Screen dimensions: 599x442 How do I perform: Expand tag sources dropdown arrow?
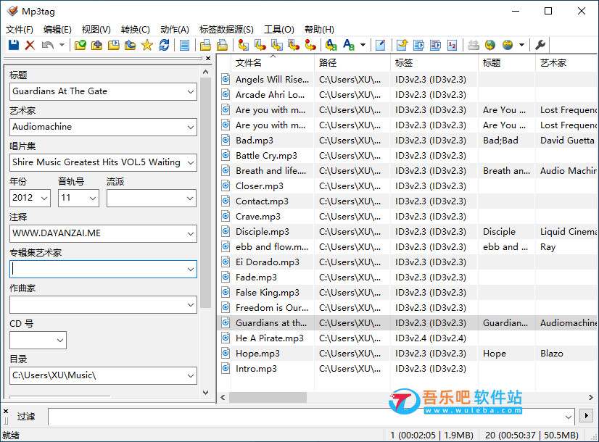click(521, 45)
